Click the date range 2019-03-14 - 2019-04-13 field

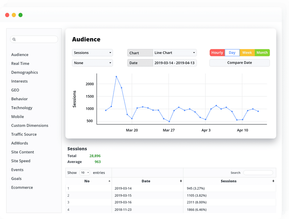175,63
